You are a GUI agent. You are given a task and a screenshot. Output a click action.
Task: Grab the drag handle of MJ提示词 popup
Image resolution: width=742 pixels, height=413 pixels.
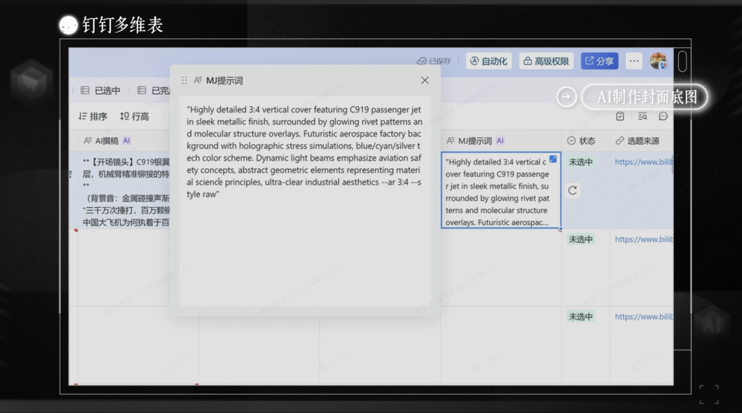click(184, 80)
